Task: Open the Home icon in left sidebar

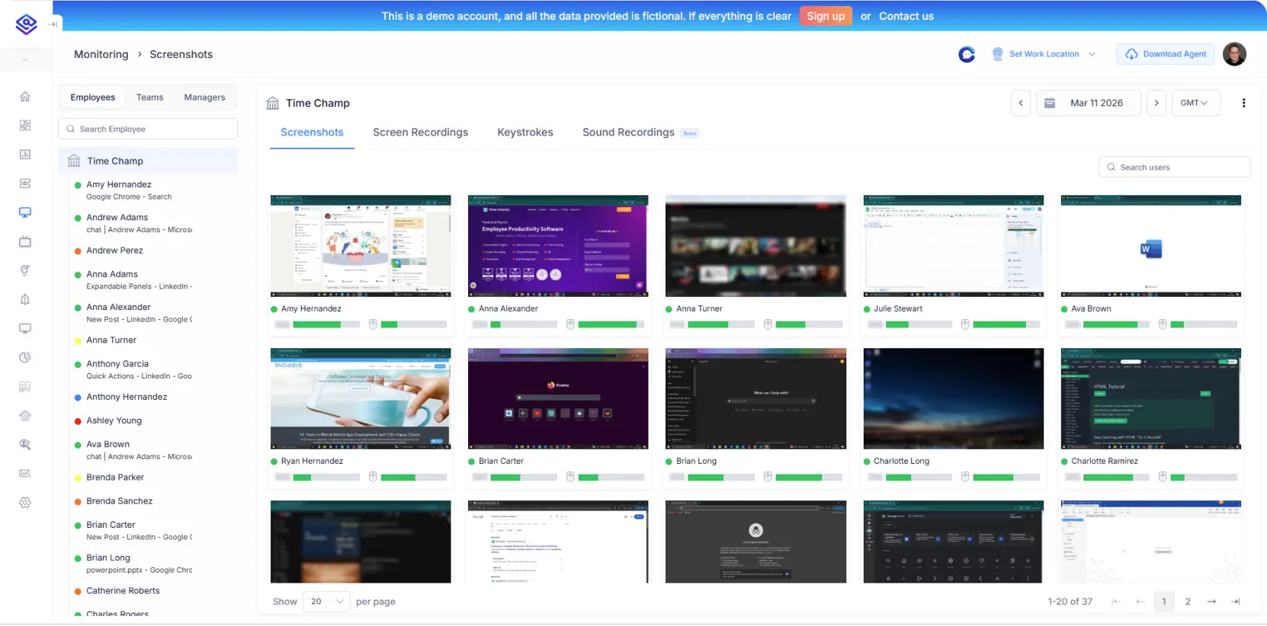Action: pyautogui.click(x=25, y=97)
